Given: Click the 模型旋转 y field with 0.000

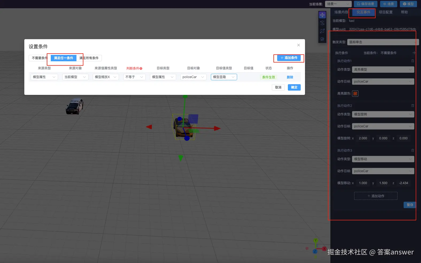Looking at the screenshot, I should 383,138.
